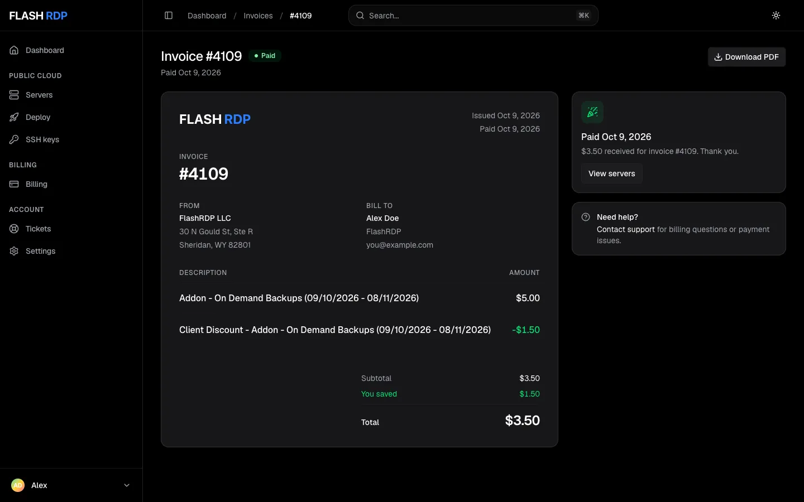Follow the Contact support link
Screen dimensions: 804x502
(626, 229)
